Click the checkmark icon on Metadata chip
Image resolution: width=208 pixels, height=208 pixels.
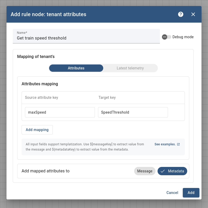pyautogui.click(x=163, y=171)
